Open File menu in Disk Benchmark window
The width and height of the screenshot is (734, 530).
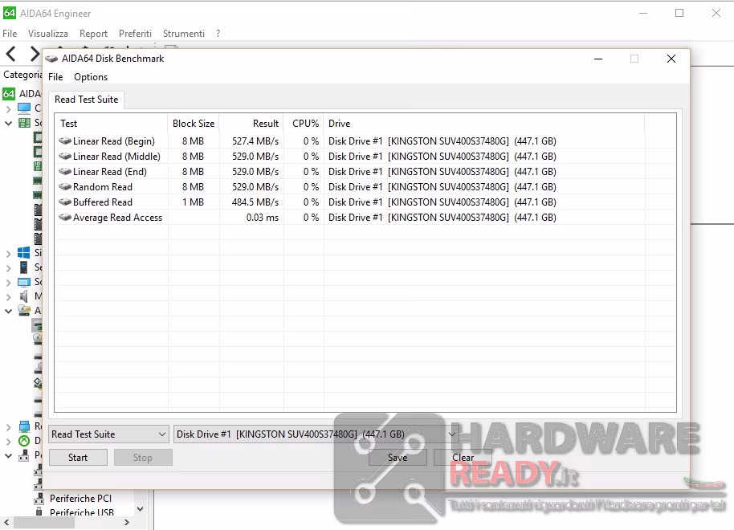pos(55,77)
